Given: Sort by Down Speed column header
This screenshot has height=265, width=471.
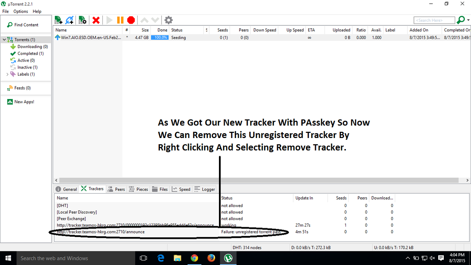Looking at the screenshot, I should (263, 30).
